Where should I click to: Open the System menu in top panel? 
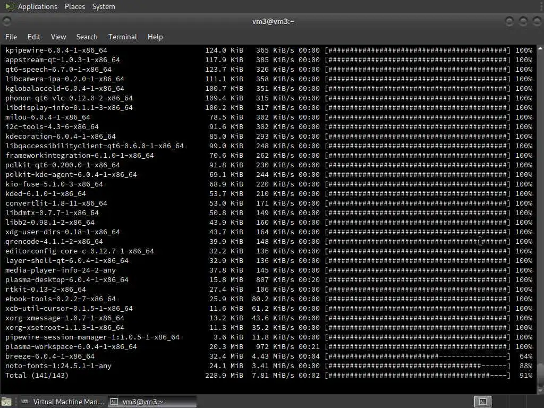[x=104, y=6]
